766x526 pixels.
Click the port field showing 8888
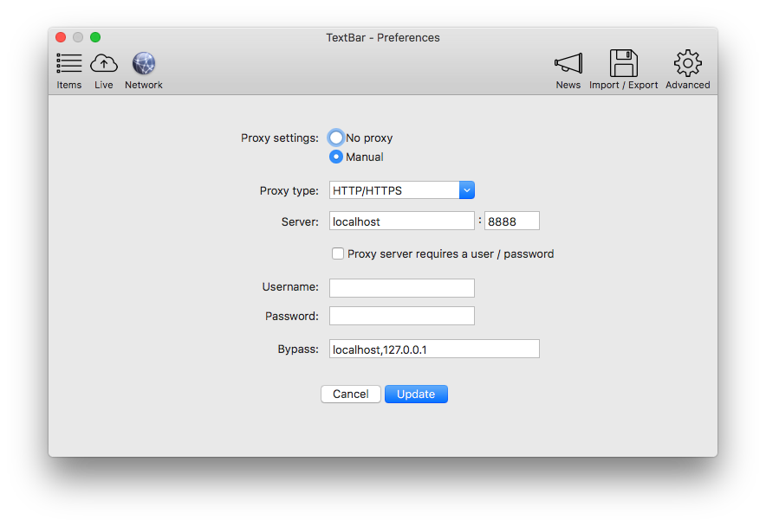(x=512, y=221)
